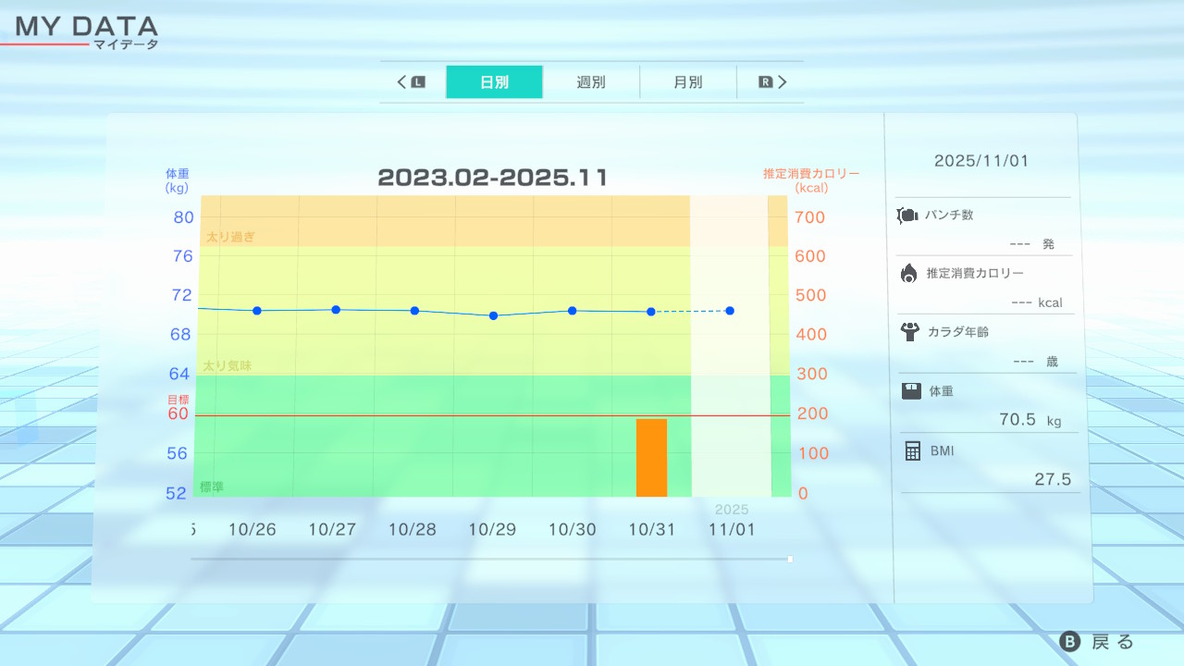The width and height of the screenshot is (1184, 666).
Task: Click the boxing glove punch count icon
Action: click(x=906, y=216)
